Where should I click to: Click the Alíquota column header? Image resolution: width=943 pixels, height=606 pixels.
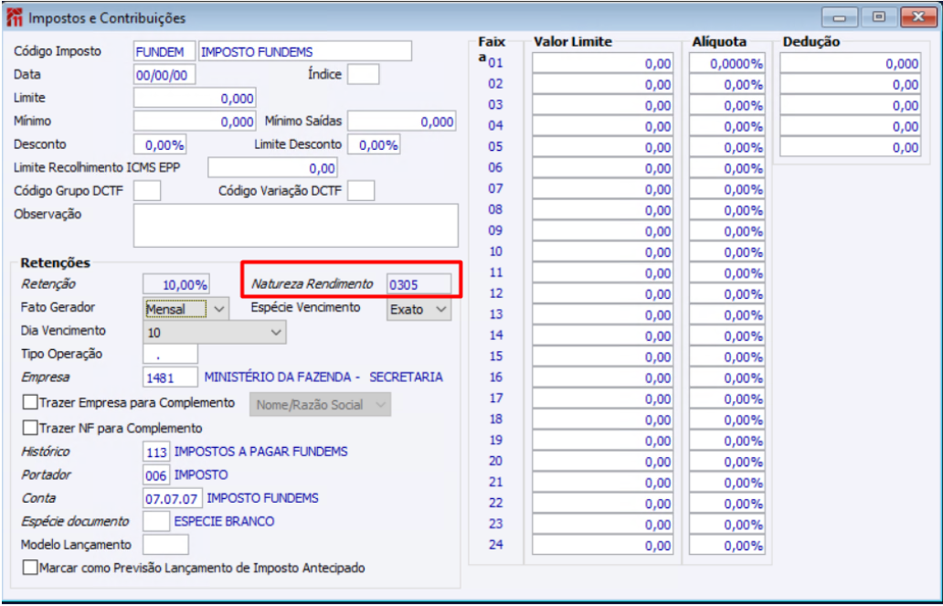719,41
